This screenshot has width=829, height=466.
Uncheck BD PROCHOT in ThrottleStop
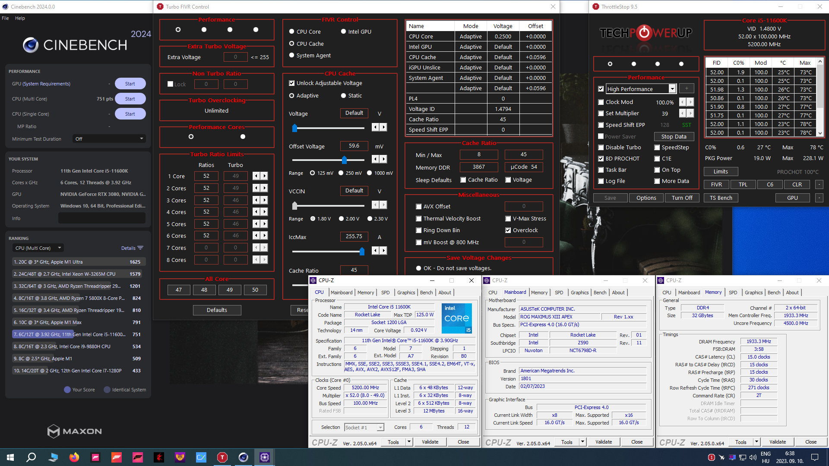[x=601, y=159]
